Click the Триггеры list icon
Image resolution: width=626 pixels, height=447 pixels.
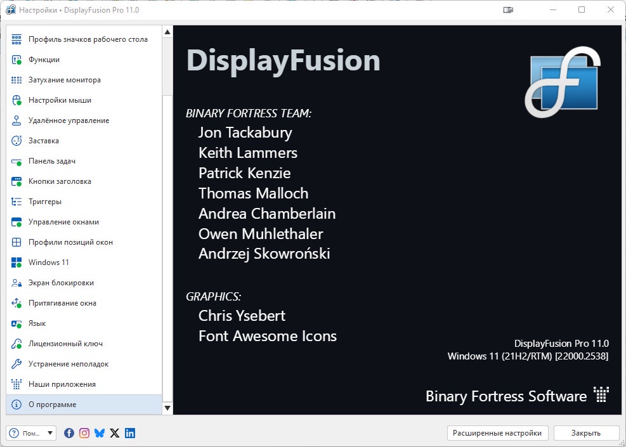(x=16, y=202)
